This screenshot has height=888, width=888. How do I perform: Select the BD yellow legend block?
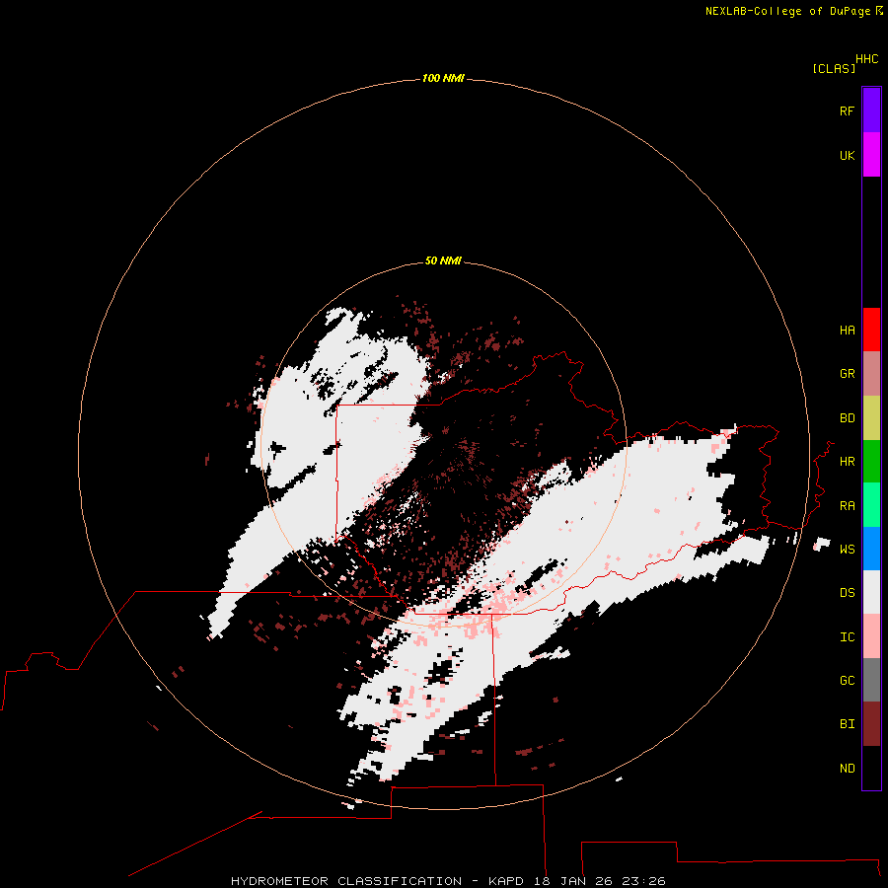pos(871,418)
